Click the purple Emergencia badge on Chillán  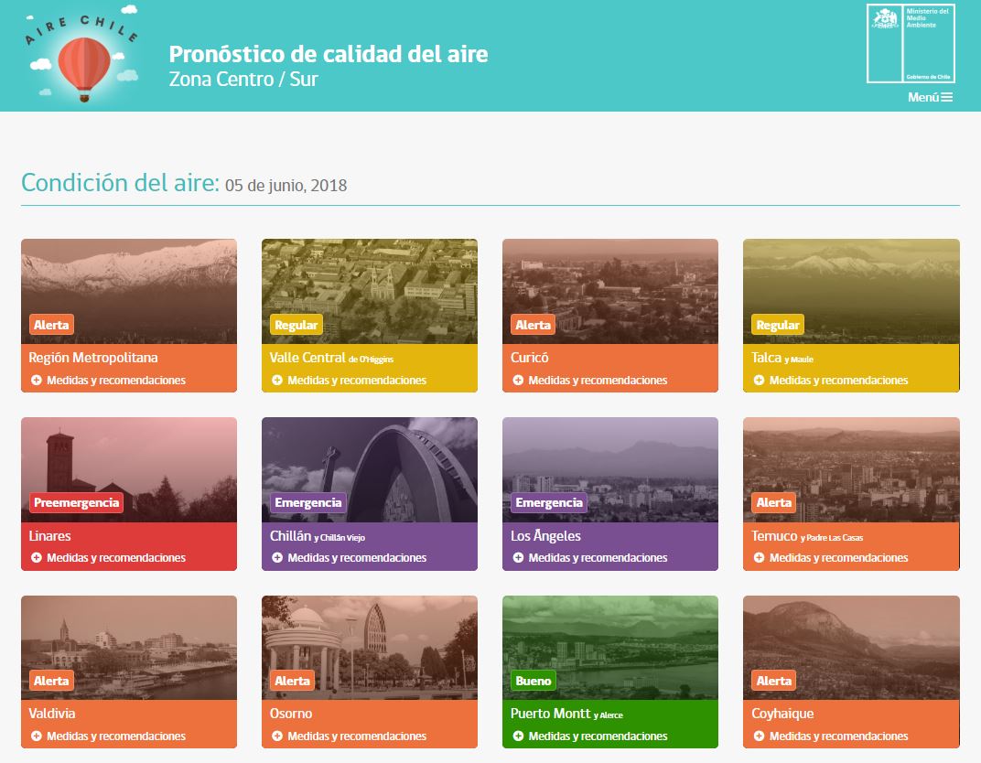307,502
